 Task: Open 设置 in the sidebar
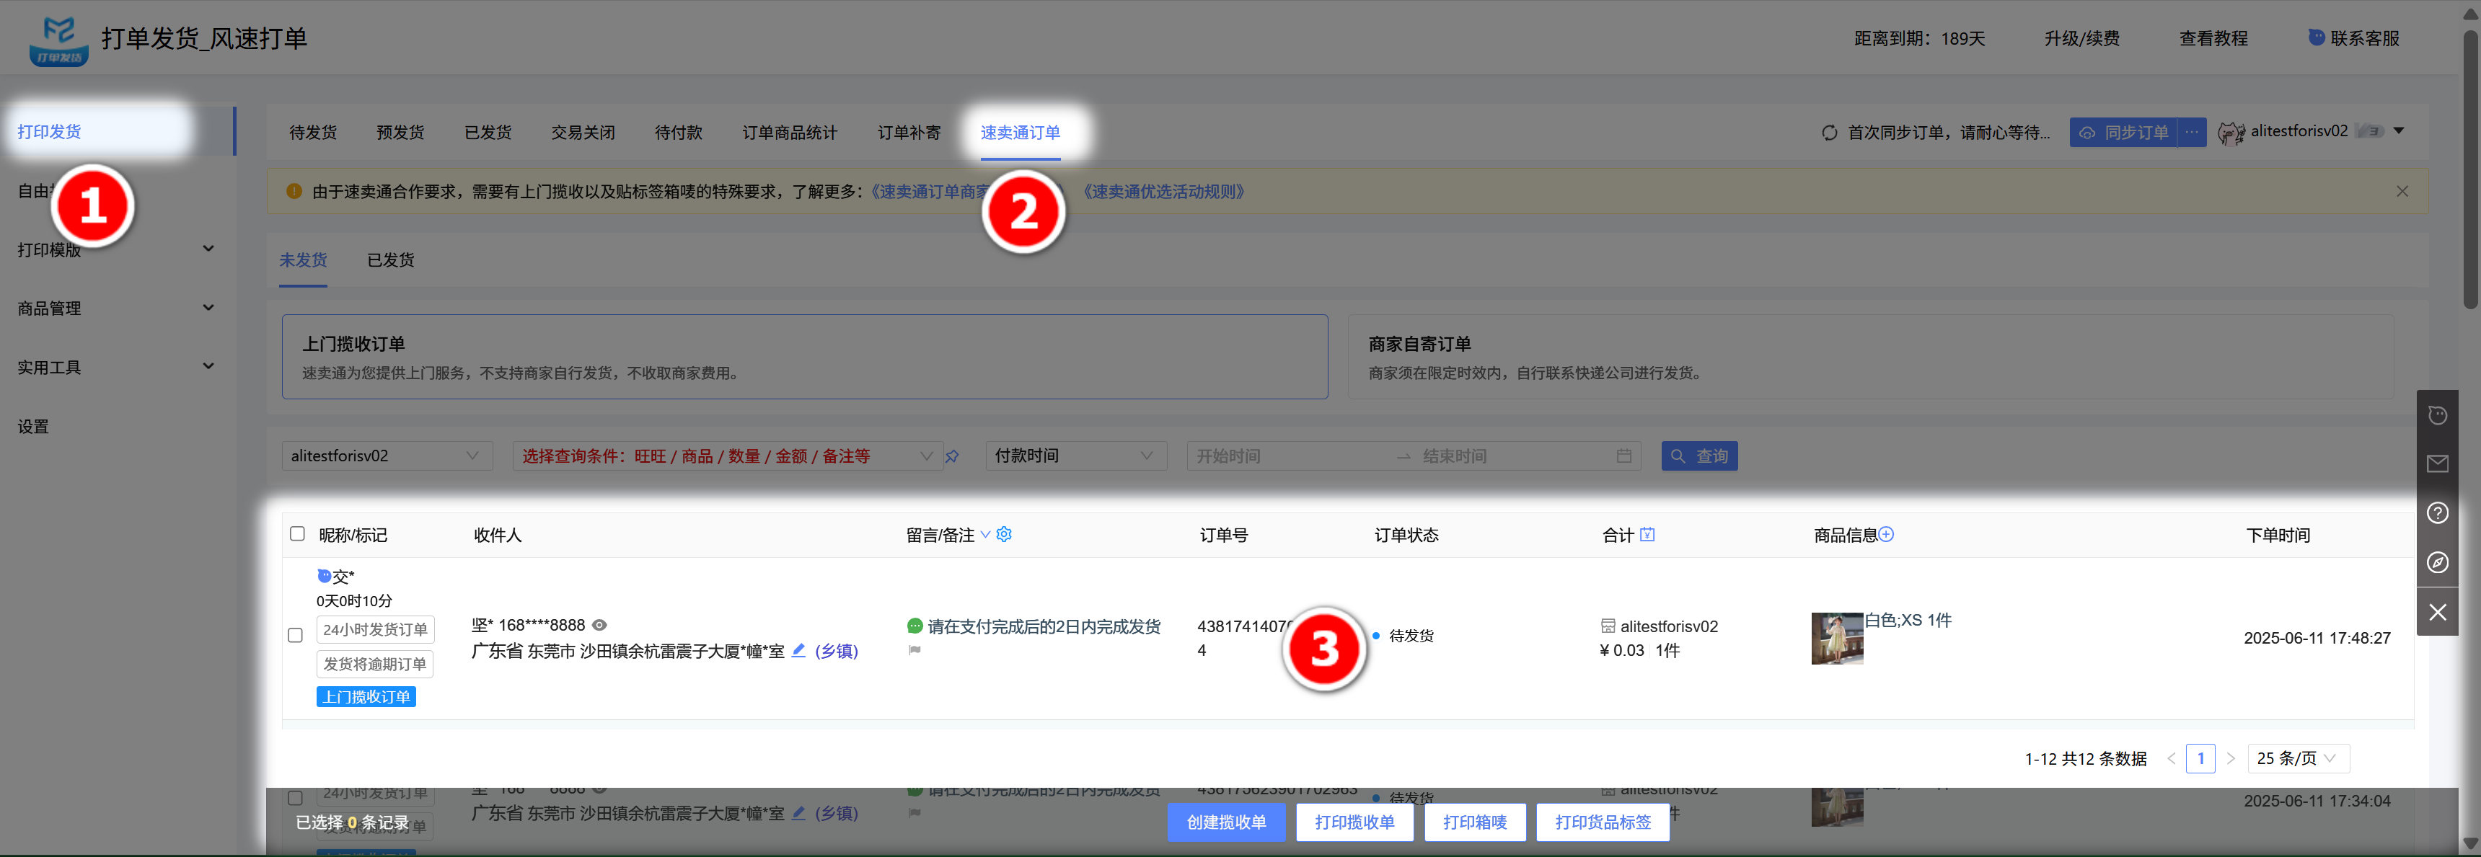point(32,427)
